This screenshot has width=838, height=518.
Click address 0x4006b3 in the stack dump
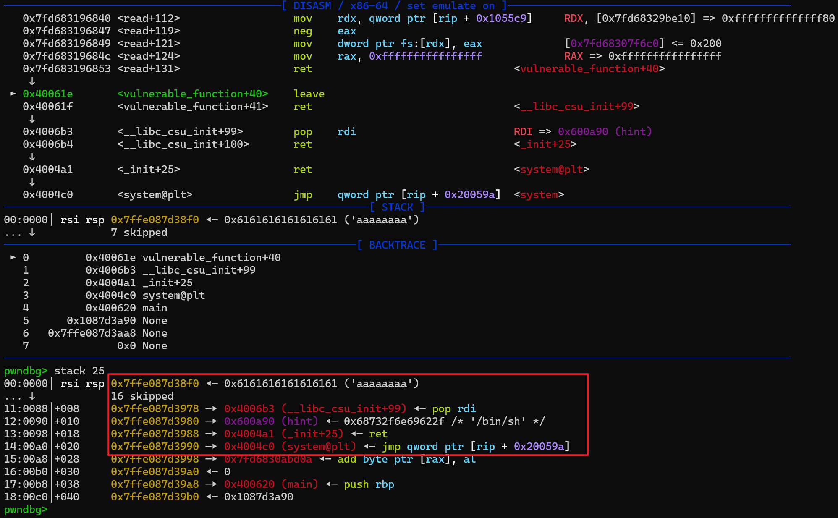pyautogui.click(x=249, y=408)
